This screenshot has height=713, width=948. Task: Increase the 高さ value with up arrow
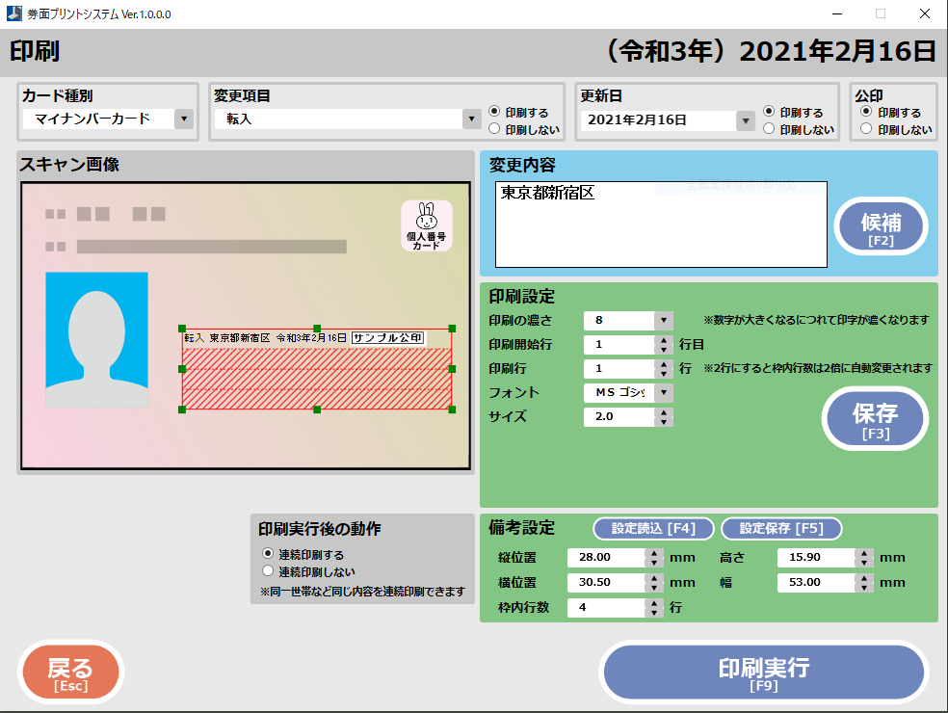pos(863,553)
